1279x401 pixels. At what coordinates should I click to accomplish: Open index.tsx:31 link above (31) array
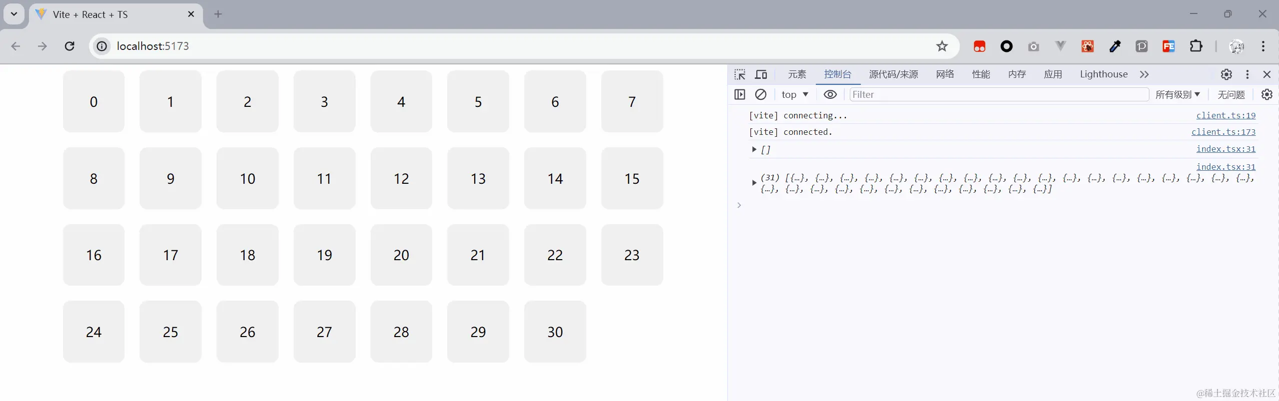[1225, 167]
